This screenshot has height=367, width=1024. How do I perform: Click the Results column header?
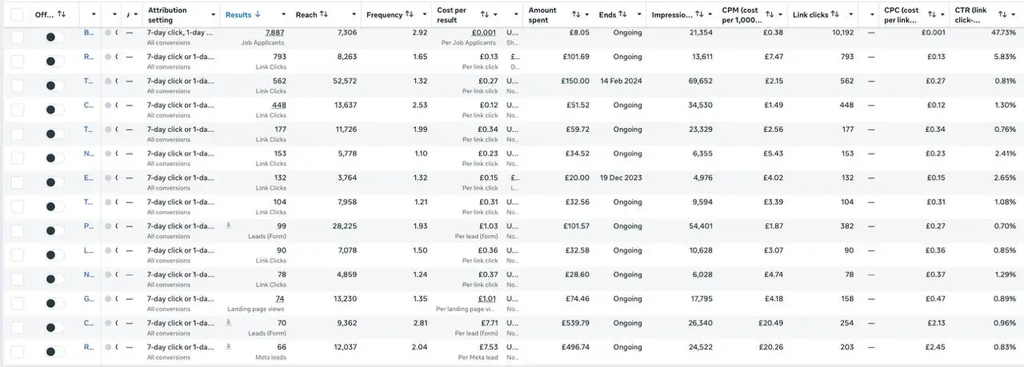click(x=238, y=14)
